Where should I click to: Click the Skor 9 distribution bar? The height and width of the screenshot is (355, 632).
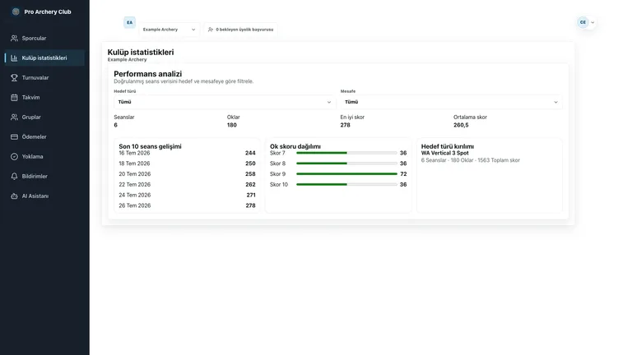(x=346, y=174)
